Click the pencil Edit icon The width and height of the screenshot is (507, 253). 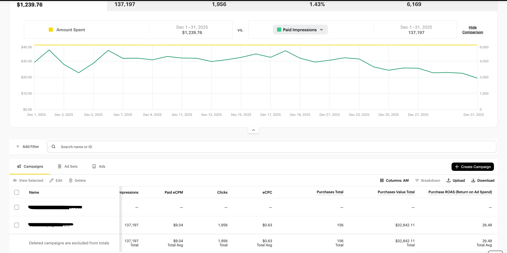tap(51, 180)
